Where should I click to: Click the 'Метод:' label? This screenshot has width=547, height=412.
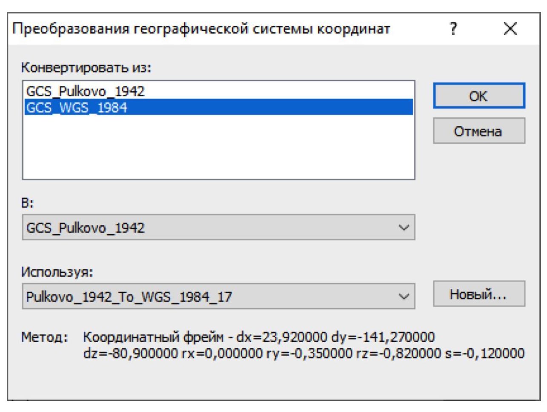[44, 337]
